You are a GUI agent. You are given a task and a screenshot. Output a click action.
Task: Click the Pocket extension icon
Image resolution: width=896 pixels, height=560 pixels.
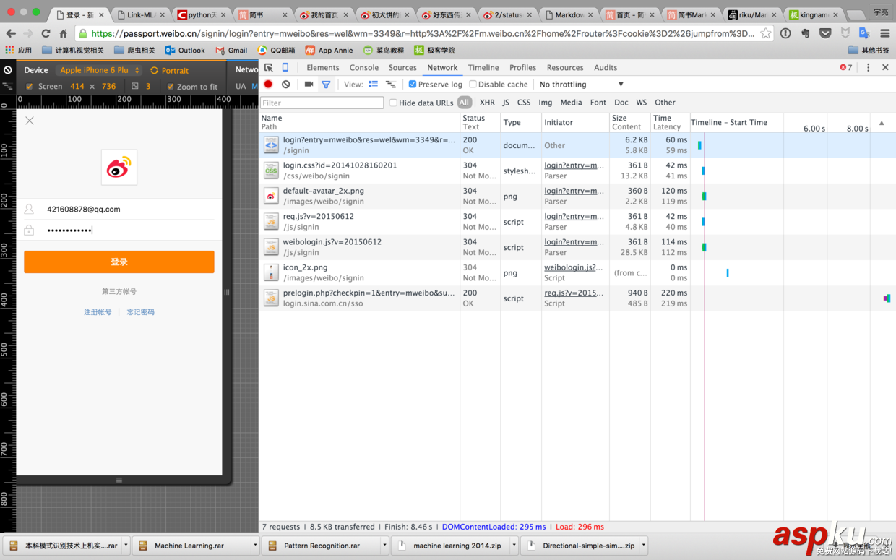click(825, 33)
